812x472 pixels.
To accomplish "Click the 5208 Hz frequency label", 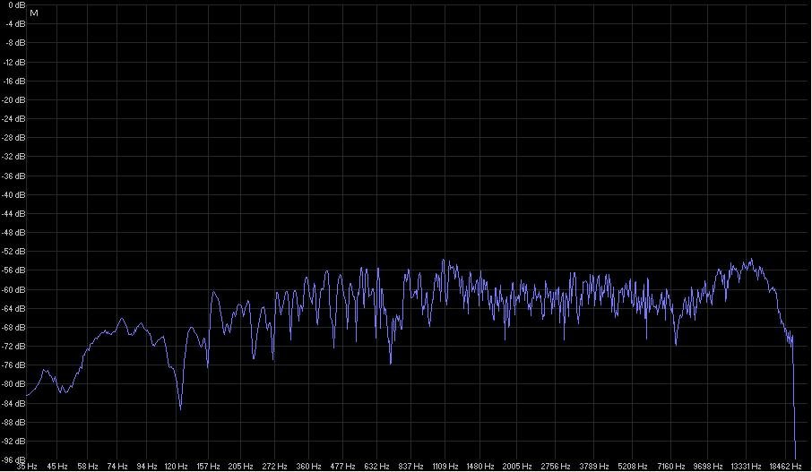I will point(630,467).
